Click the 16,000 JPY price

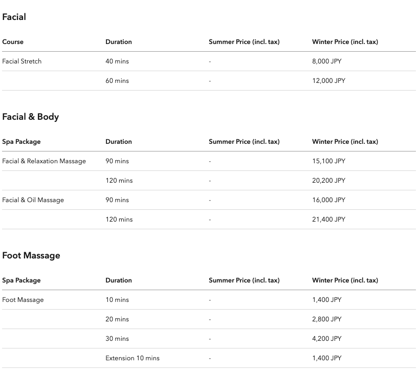[328, 200]
